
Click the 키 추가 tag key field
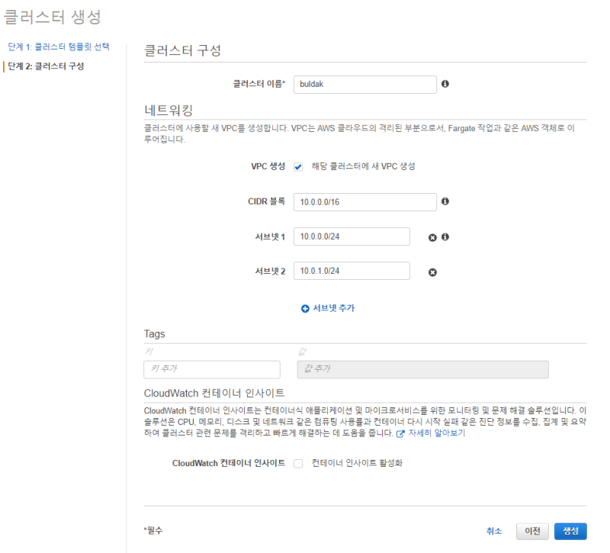pos(217,369)
